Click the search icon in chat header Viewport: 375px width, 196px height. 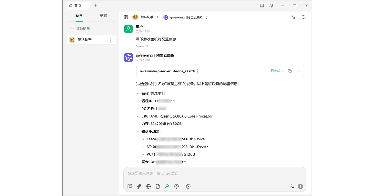coord(303,17)
